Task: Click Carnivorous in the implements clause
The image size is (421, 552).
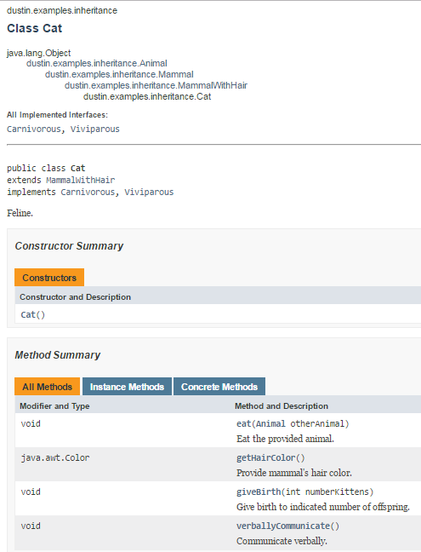Action: click(x=88, y=193)
